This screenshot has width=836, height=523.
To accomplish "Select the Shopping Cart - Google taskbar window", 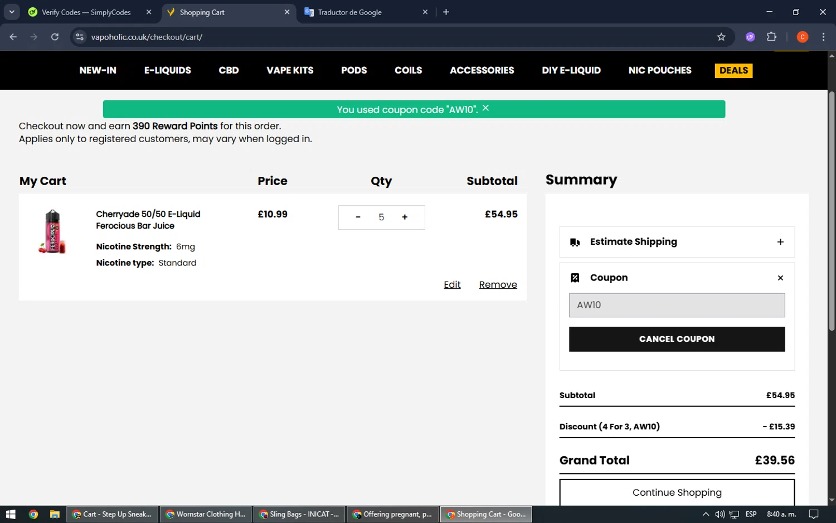I will 487,514.
